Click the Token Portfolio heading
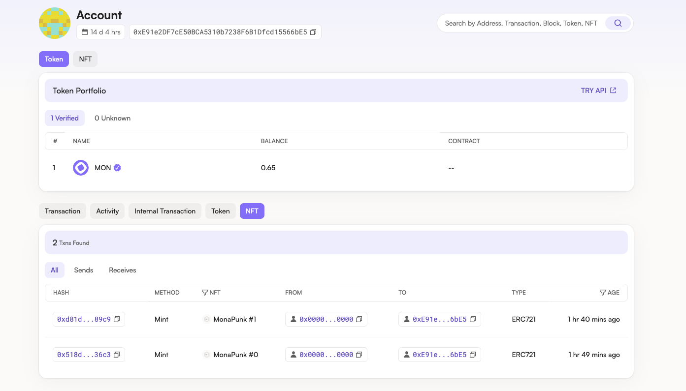Image resolution: width=686 pixels, height=391 pixels. point(79,90)
